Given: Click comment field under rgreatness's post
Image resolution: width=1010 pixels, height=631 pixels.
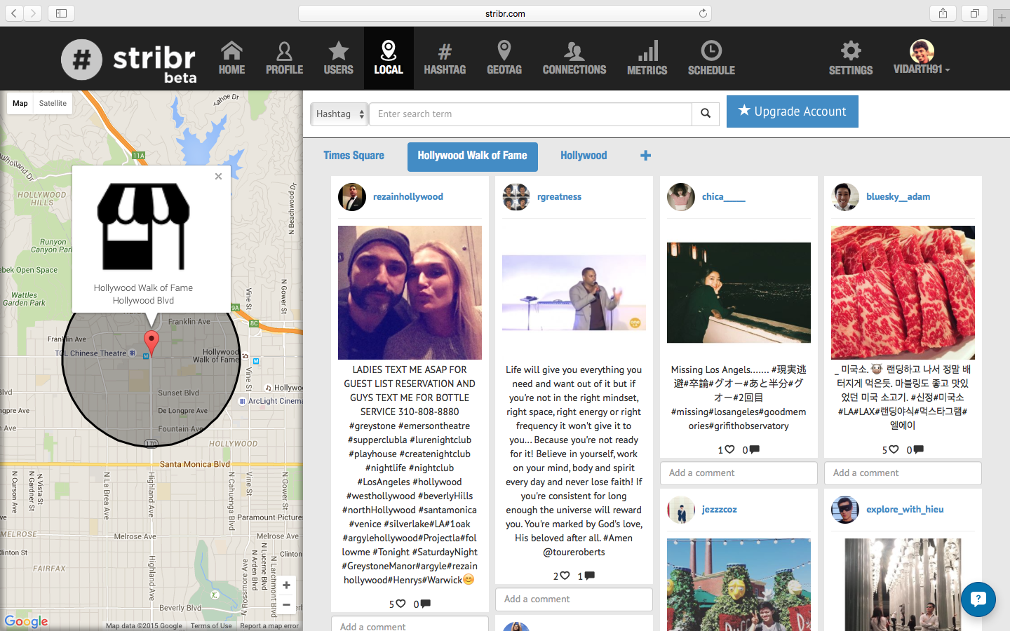Looking at the screenshot, I should click(x=574, y=599).
